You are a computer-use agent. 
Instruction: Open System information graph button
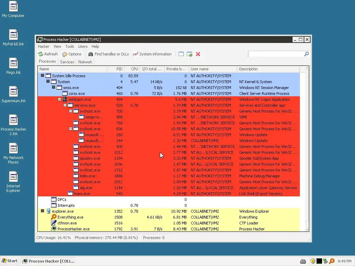pos(152,54)
